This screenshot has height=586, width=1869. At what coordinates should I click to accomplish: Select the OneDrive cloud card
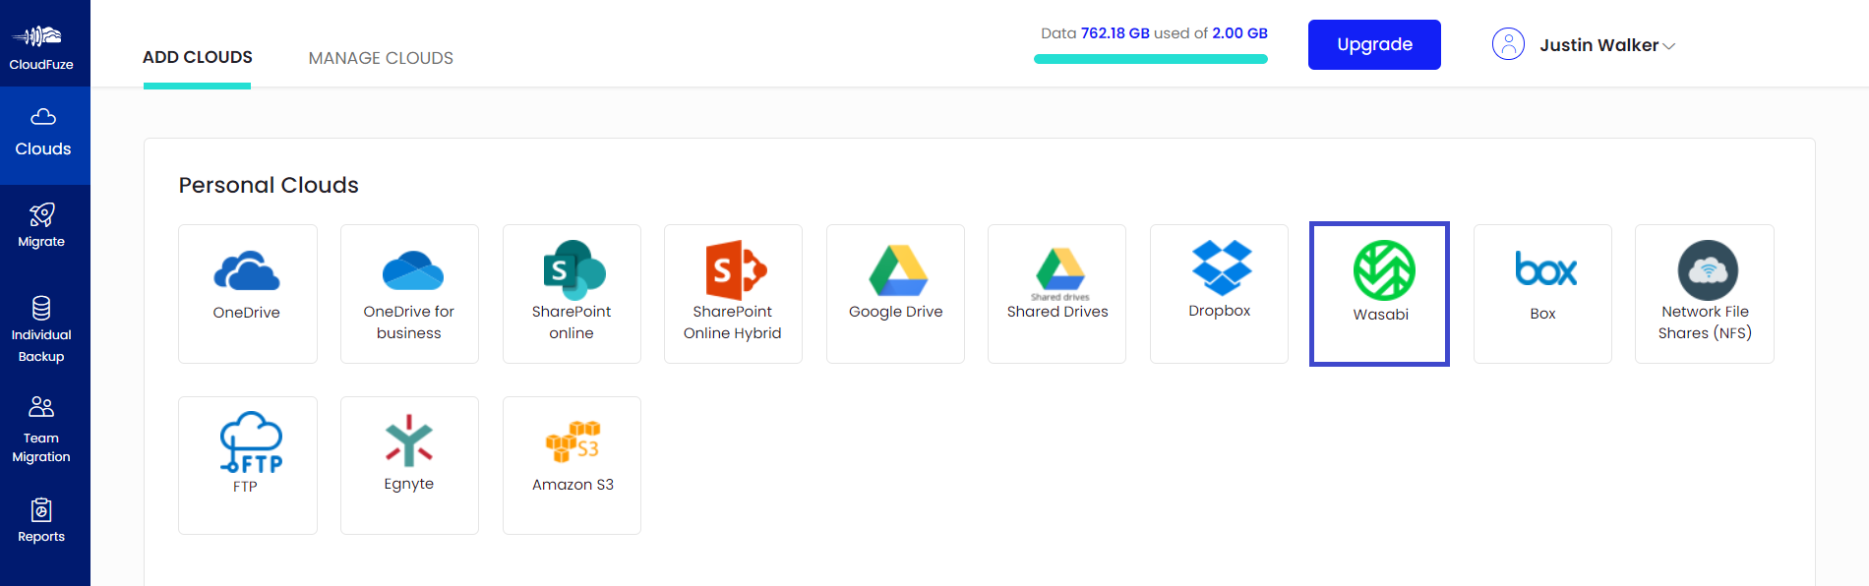(248, 294)
